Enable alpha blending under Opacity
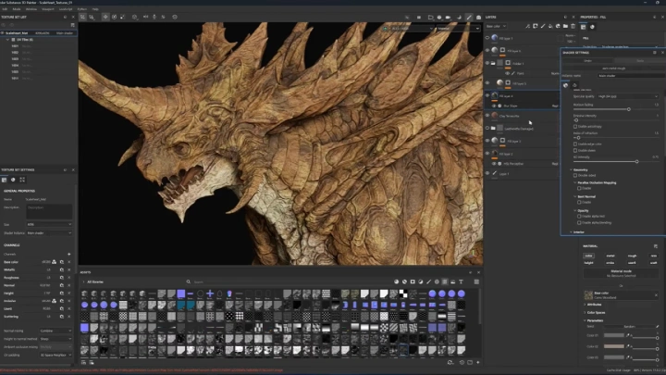 point(579,222)
